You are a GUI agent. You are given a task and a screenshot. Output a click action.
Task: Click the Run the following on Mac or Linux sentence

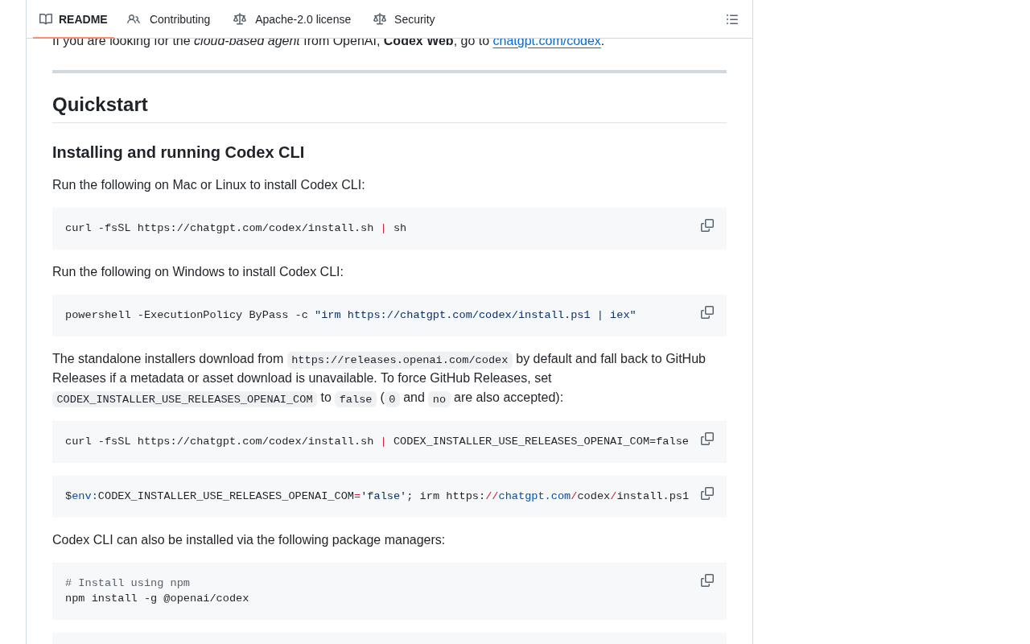(208, 185)
